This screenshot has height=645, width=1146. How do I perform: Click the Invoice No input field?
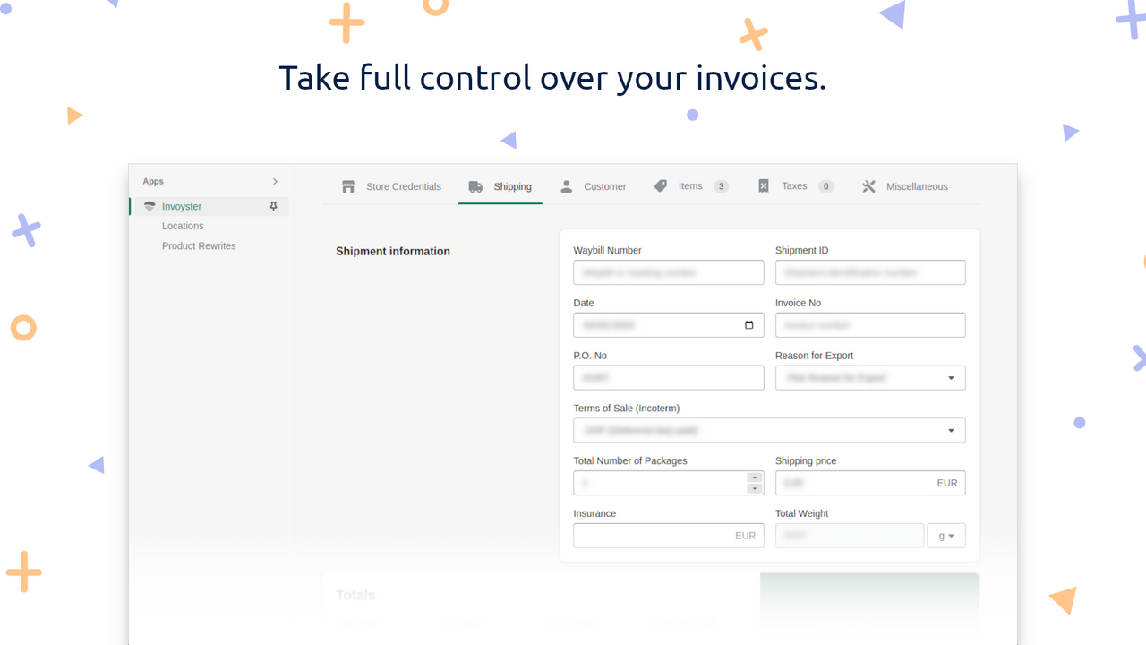(x=870, y=325)
